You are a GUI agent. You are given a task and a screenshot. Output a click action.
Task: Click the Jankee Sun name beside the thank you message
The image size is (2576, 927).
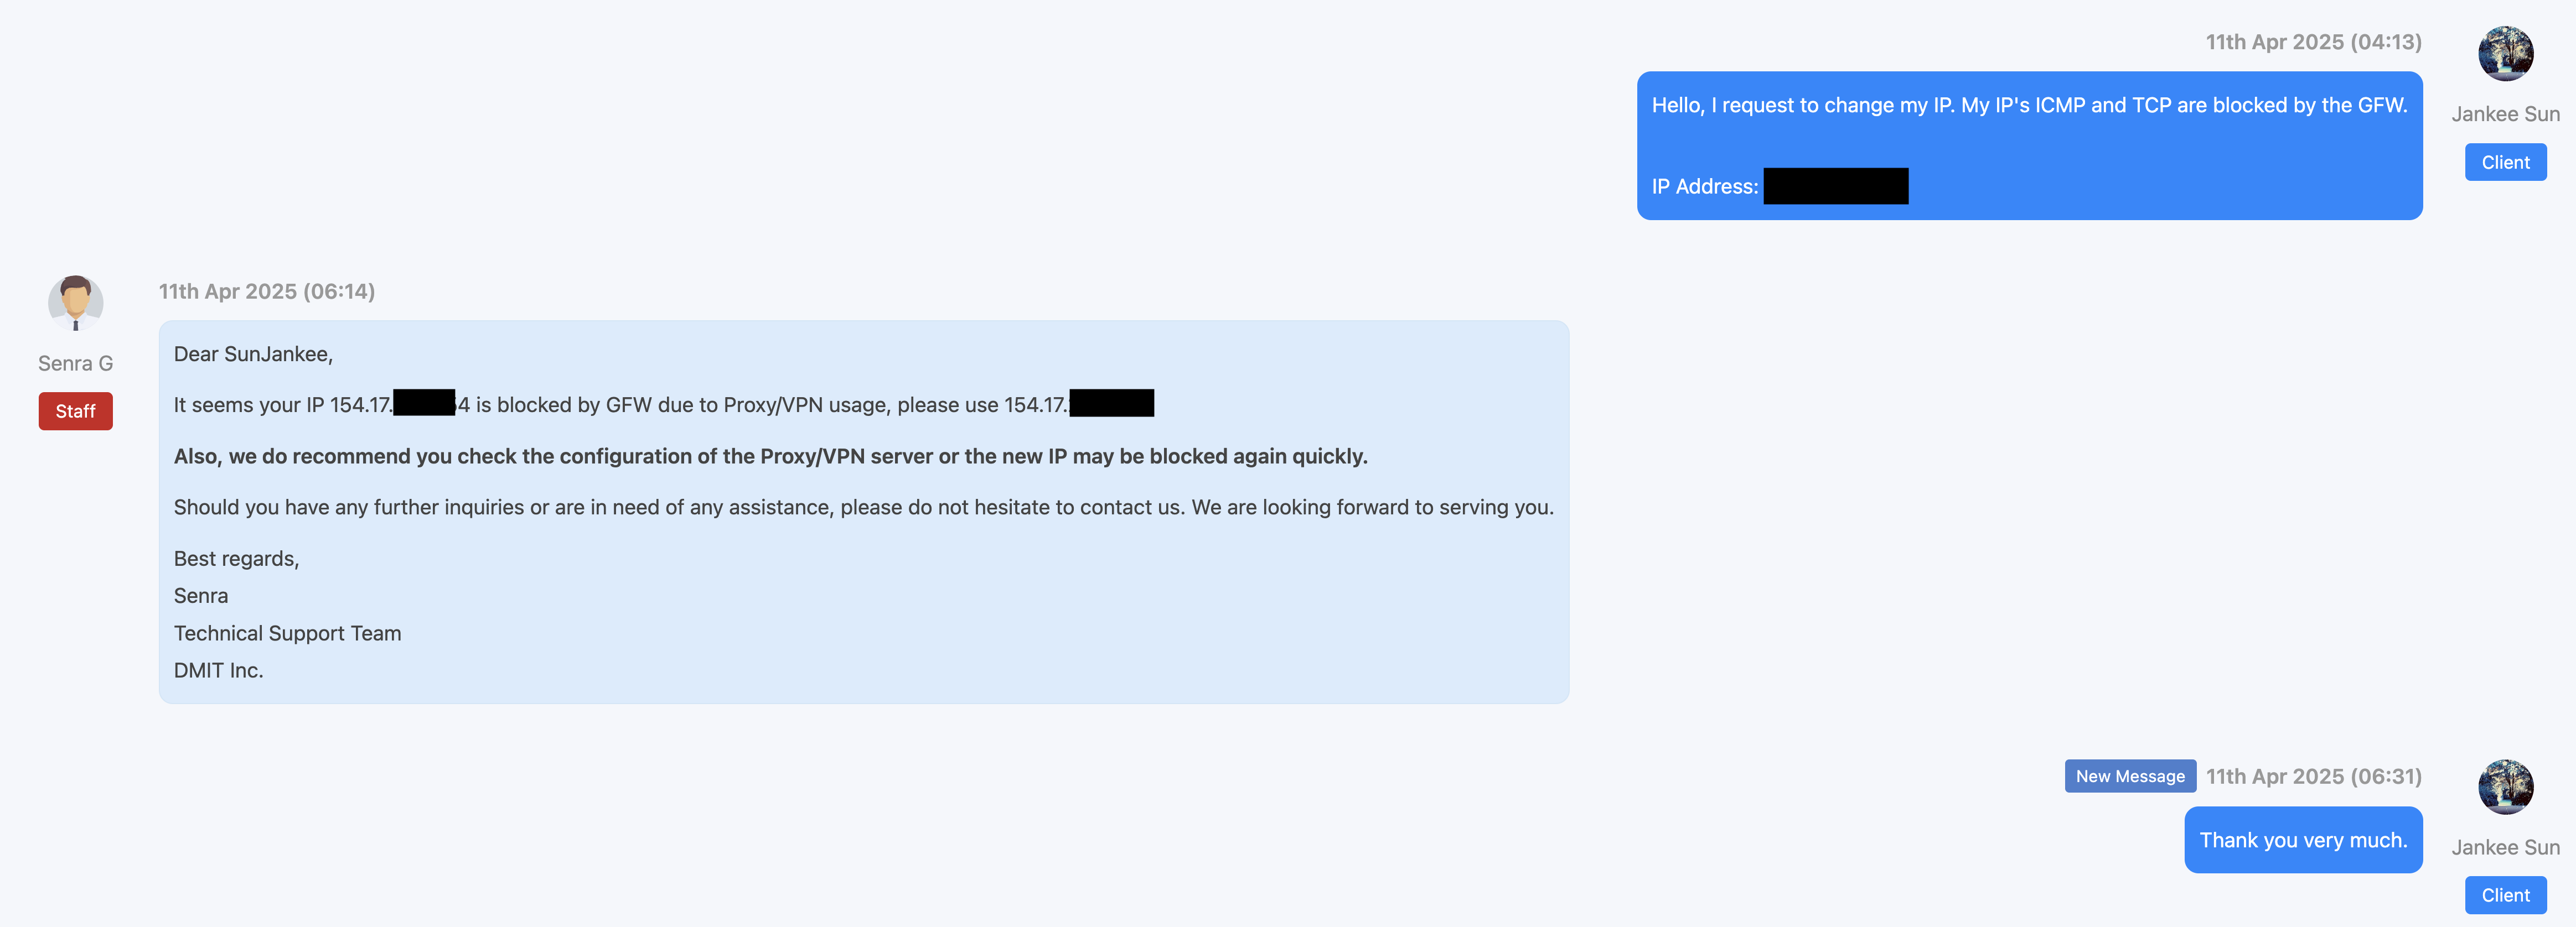(2505, 847)
